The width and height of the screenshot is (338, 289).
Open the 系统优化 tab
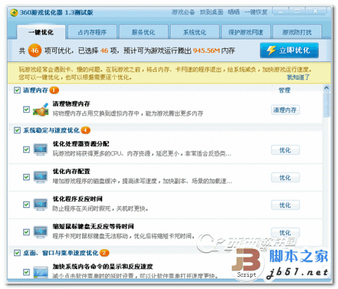(194, 32)
